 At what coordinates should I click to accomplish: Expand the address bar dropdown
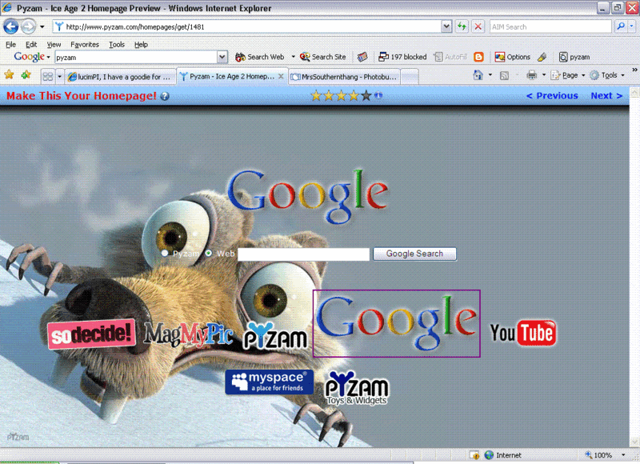pos(446,27)
